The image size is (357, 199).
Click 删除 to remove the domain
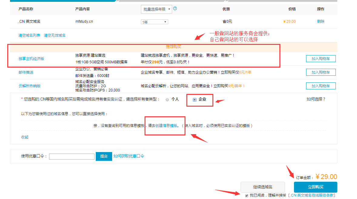coord(321,22)
